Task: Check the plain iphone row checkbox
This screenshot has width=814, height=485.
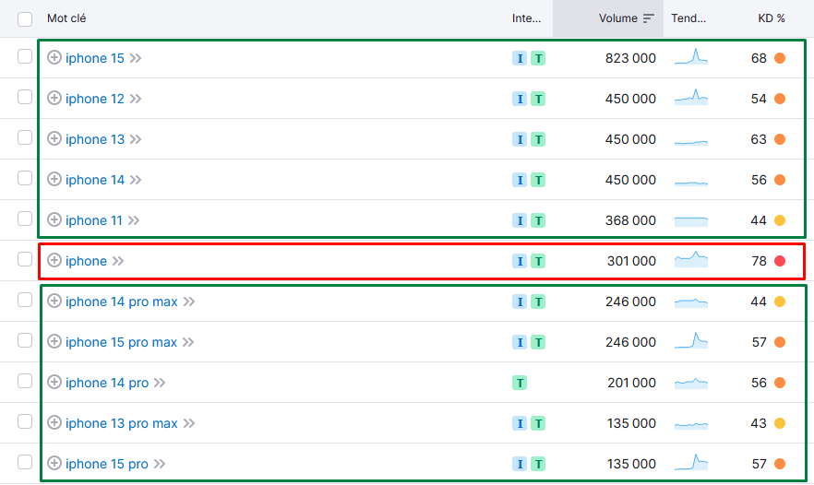Action: pyautogui.click(x=25, y=259)
